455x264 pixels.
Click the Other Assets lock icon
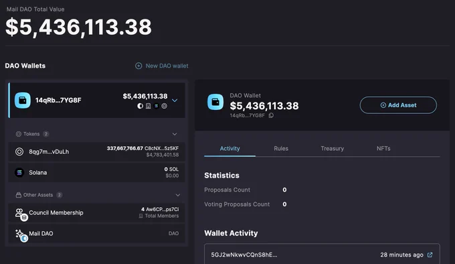click(19, 195)
